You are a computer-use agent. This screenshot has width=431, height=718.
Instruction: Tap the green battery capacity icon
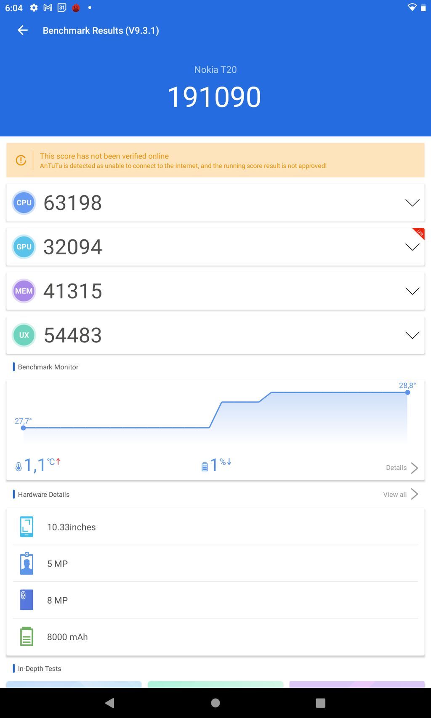point(27,636)
